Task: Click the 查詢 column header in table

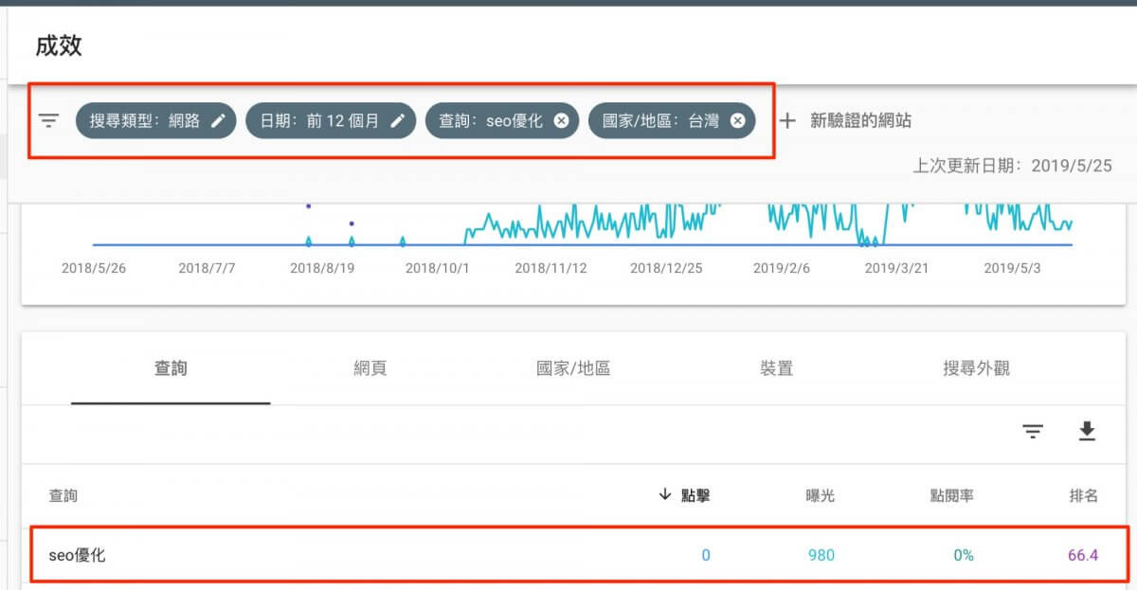Action: [x=63, y=496]
